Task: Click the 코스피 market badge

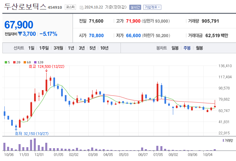Action: [70, 7]
